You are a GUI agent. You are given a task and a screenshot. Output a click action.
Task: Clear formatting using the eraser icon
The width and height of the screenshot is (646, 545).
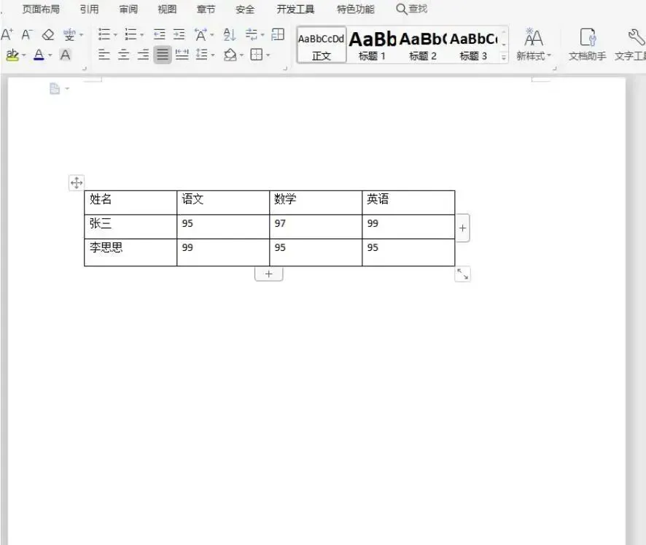48,34
